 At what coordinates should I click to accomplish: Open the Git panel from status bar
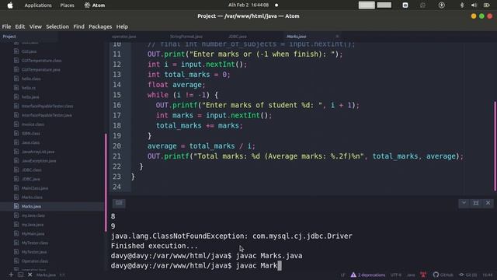[467, 275]
